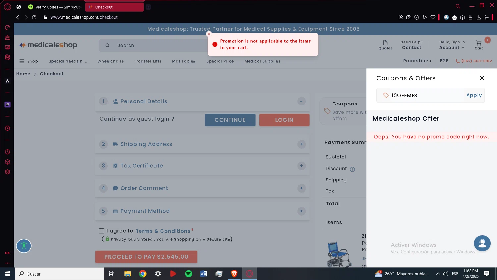Click the snapshot camera icon in address bar
The image size is (497, 280).
click(409, 17)
